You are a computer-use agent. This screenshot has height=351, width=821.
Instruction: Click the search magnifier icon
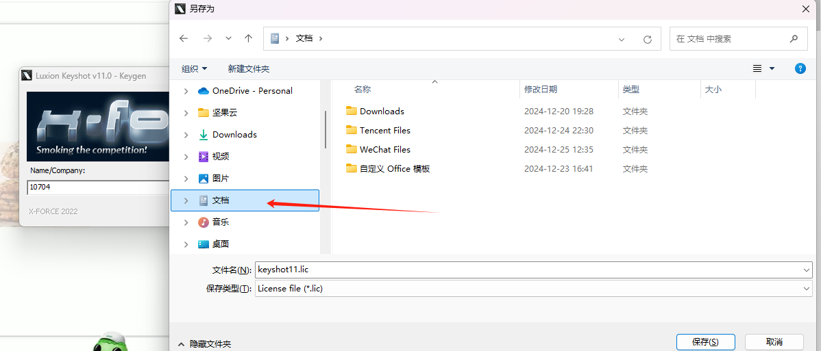click(x=794, y=39)
